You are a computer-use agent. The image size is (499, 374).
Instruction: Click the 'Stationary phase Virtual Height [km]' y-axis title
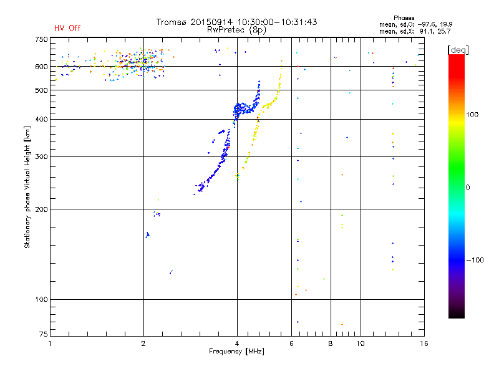[27, 187]
